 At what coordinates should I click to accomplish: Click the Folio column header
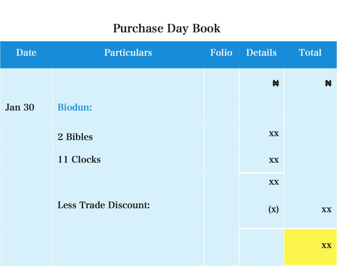tap(221, 53)
